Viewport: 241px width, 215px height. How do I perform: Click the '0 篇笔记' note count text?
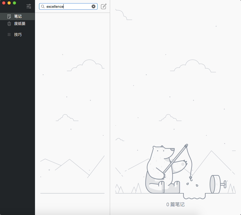pos(175,204)
